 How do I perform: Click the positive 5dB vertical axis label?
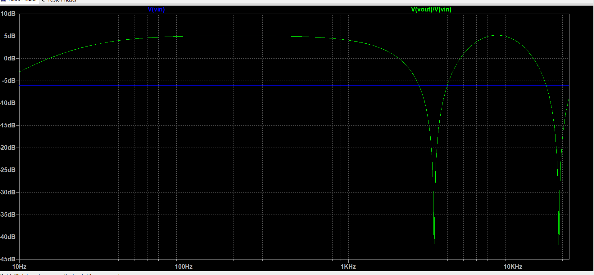[10, 36]
